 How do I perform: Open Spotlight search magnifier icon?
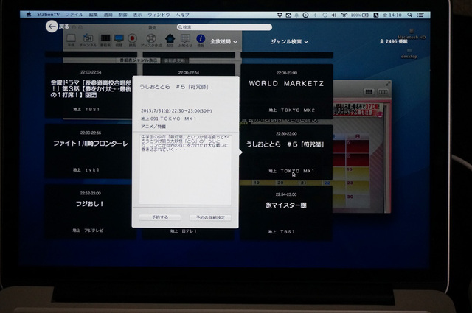pos(410,15)
